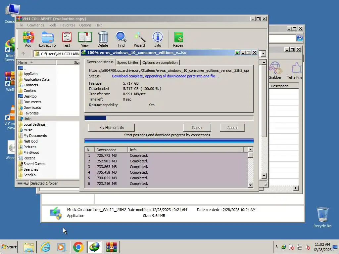Select connection row 1 with 726.772 MB
The height and width of the screenshot is (254, 339).
[166, 155]
